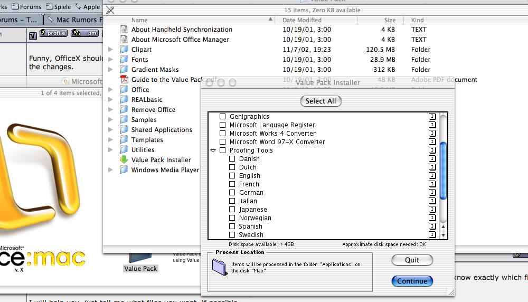Screen dimensions: 528x302
Task: Click the Quit button
Action: click(412, 260)
